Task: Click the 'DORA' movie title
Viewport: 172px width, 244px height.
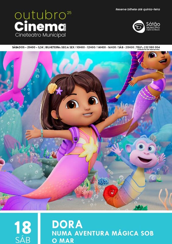Action: 67,224
